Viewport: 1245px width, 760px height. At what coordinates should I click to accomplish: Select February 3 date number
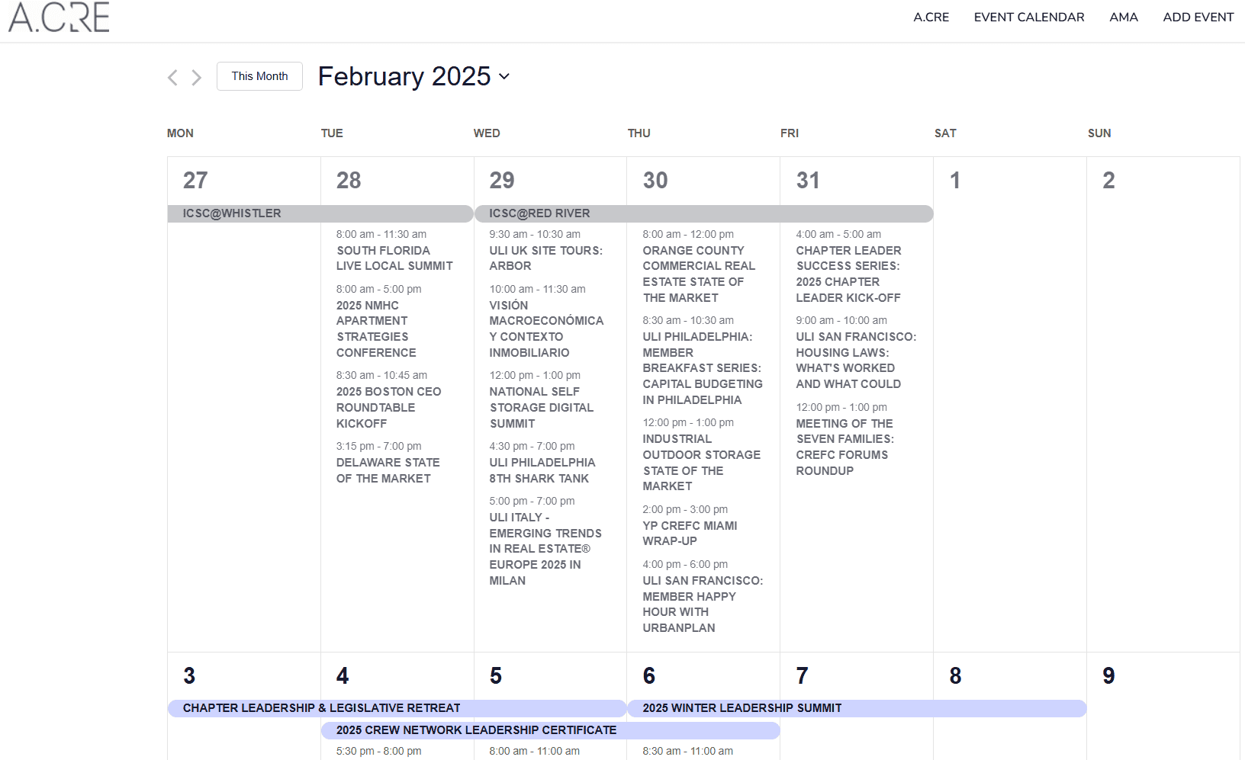click(x=189, y=676)
